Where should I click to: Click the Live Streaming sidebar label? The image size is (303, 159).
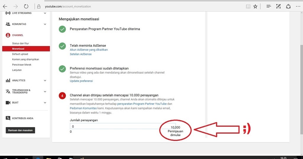click(22, 13)
